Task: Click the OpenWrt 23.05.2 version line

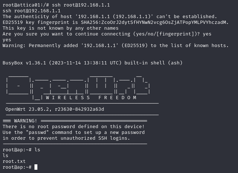Action: click(x=55, y=109)
